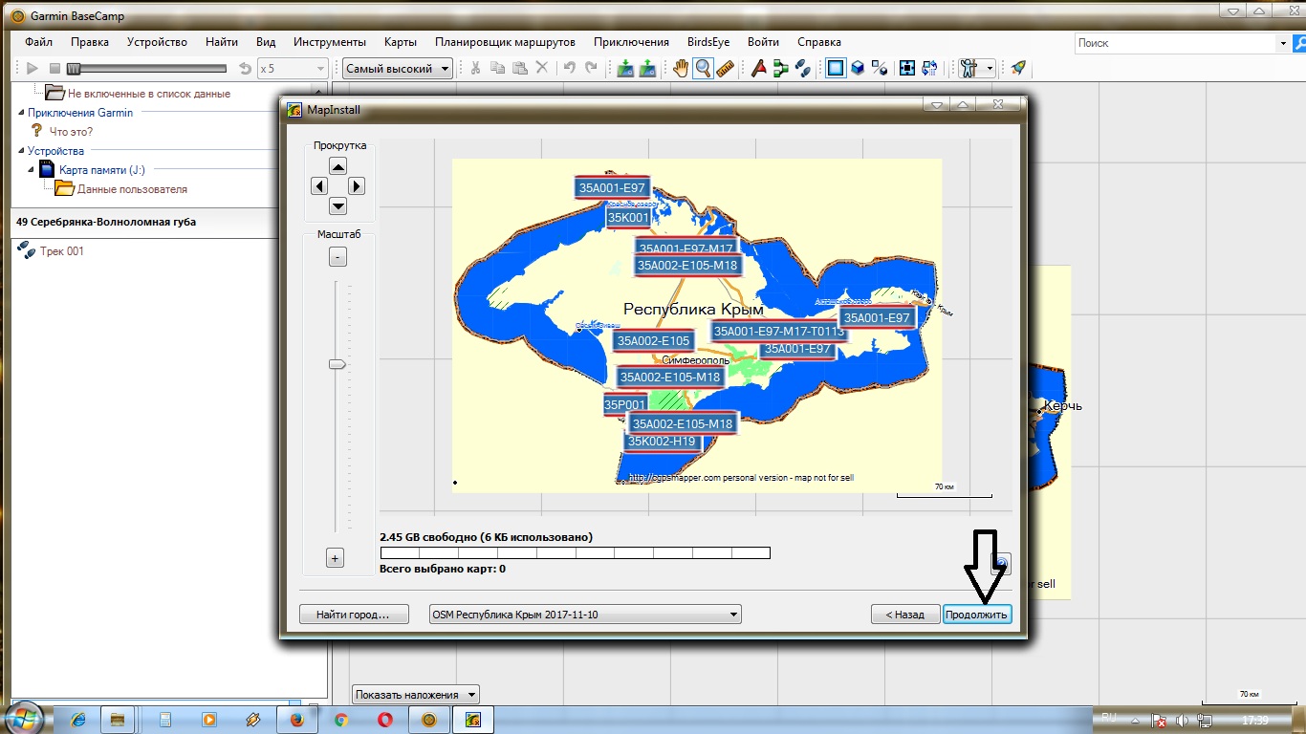Open the Карты menu
The image size is (1306, 734).
401,42
